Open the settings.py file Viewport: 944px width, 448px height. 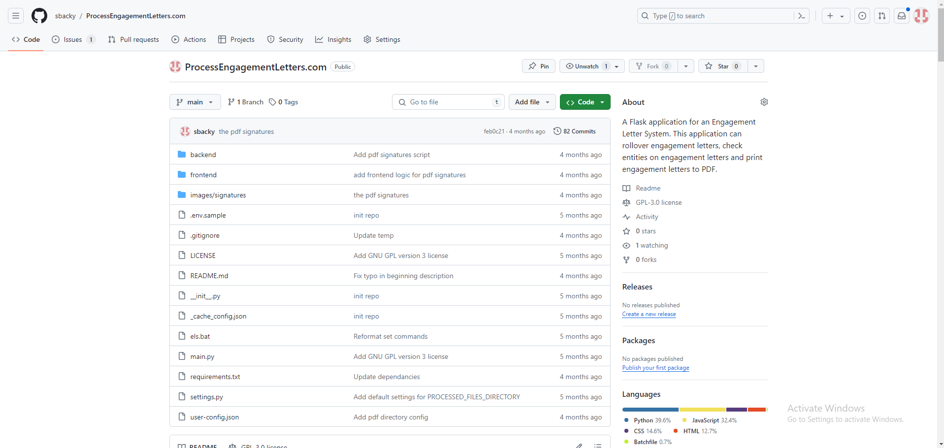coord(207,397)
